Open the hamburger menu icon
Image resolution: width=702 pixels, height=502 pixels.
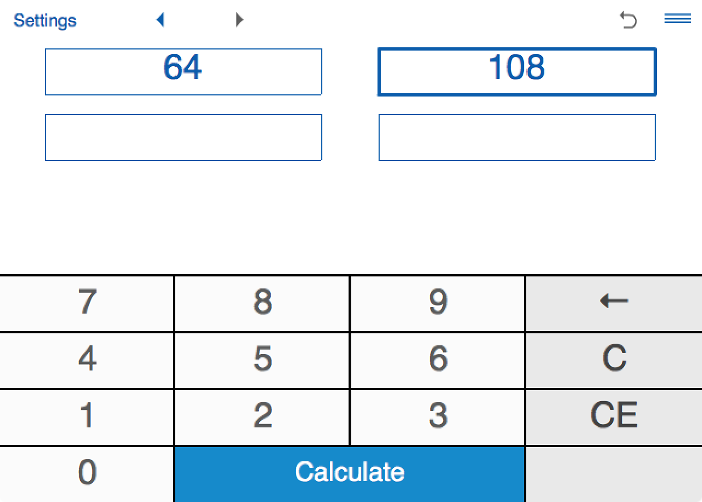tap(677, 19)
